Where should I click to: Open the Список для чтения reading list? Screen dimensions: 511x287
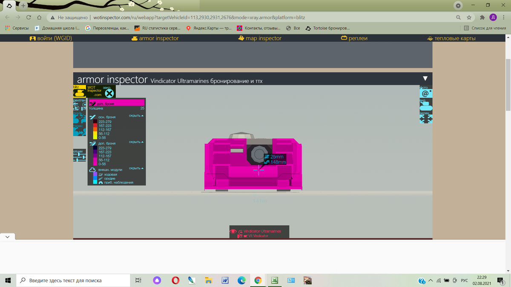[x=485, y=28]
